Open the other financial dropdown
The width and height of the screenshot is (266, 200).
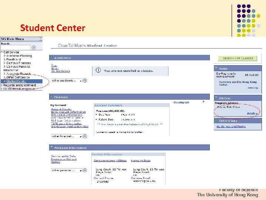[66, 136]
